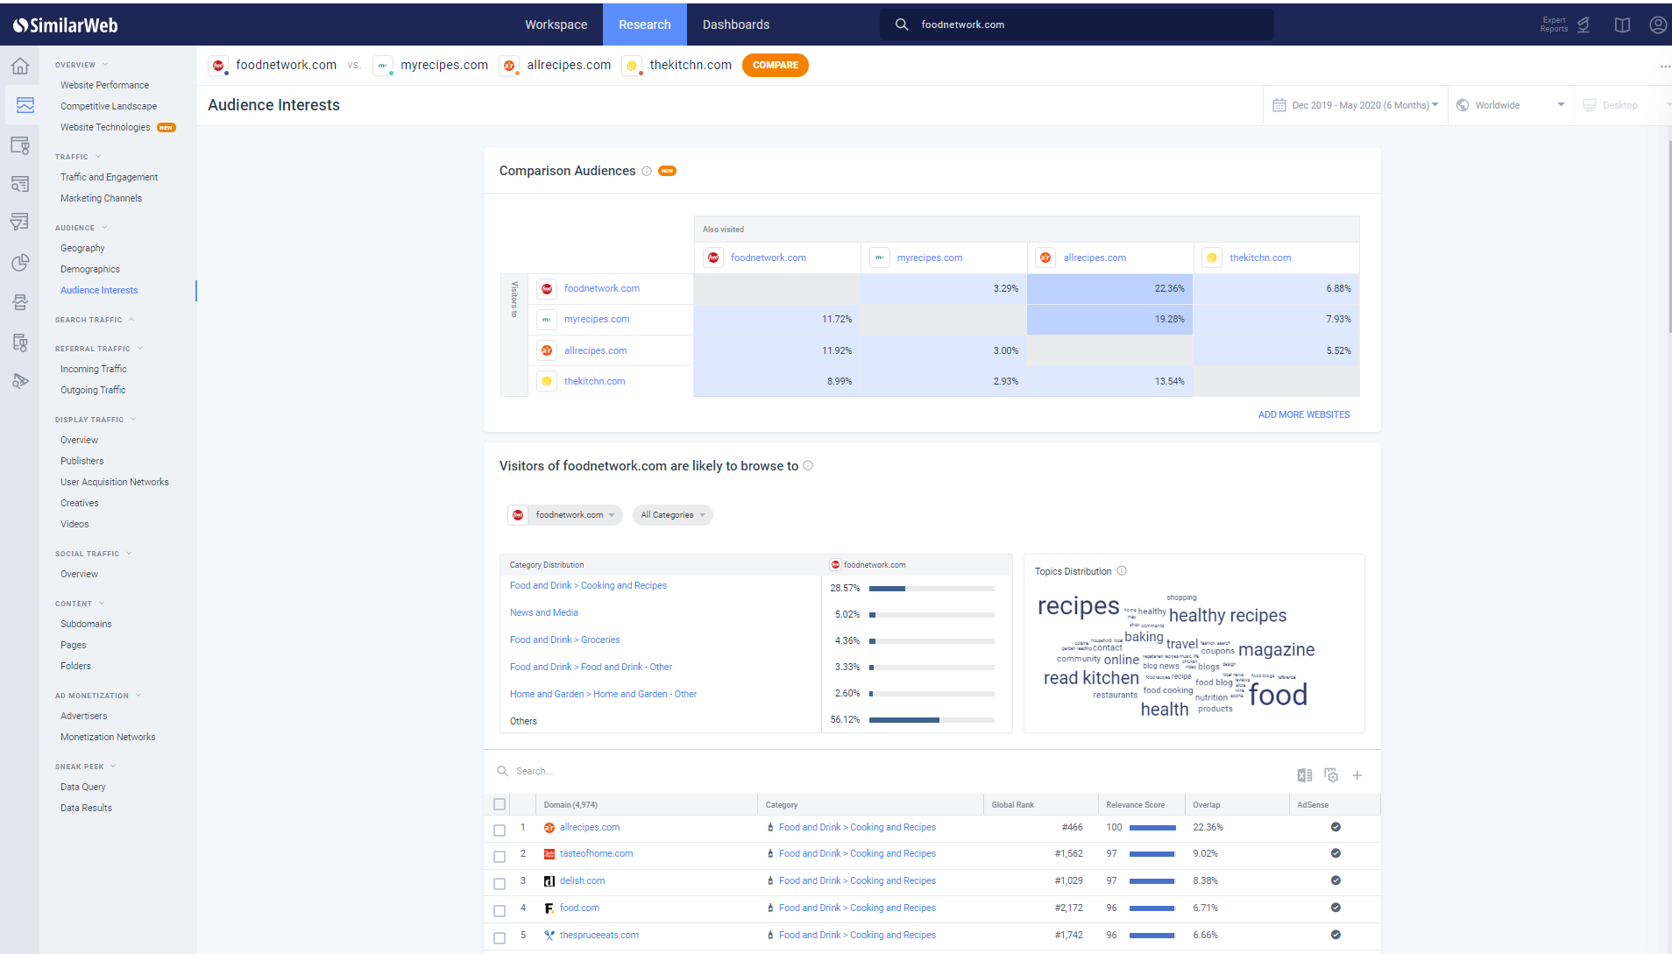Open the News and Media category link

[x=544, y=612]
